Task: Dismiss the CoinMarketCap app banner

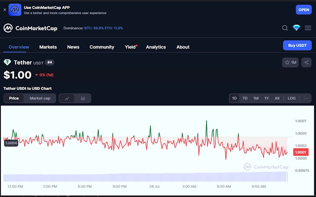Action: [5, 9]
